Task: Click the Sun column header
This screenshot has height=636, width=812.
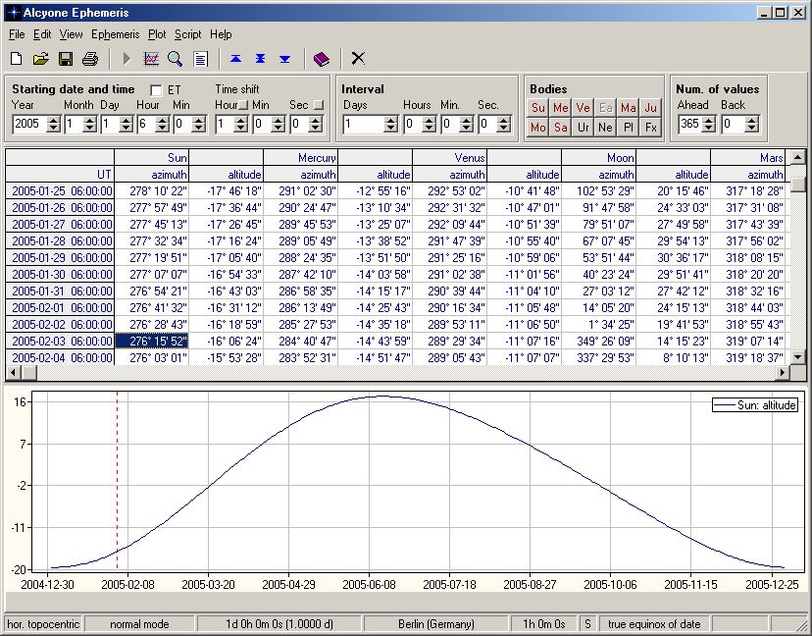Action: [151, 158]
